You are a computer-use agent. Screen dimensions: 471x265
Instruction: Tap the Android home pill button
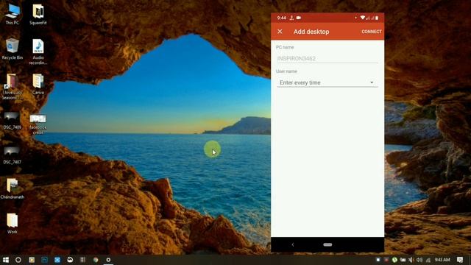(x=327, y=244)
